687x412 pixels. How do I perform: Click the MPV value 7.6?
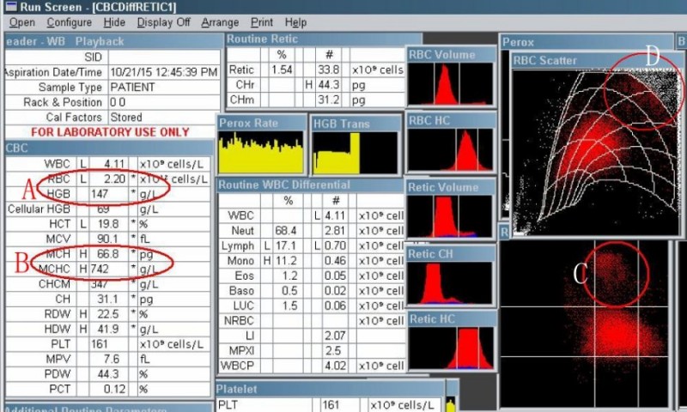[112, 359]
